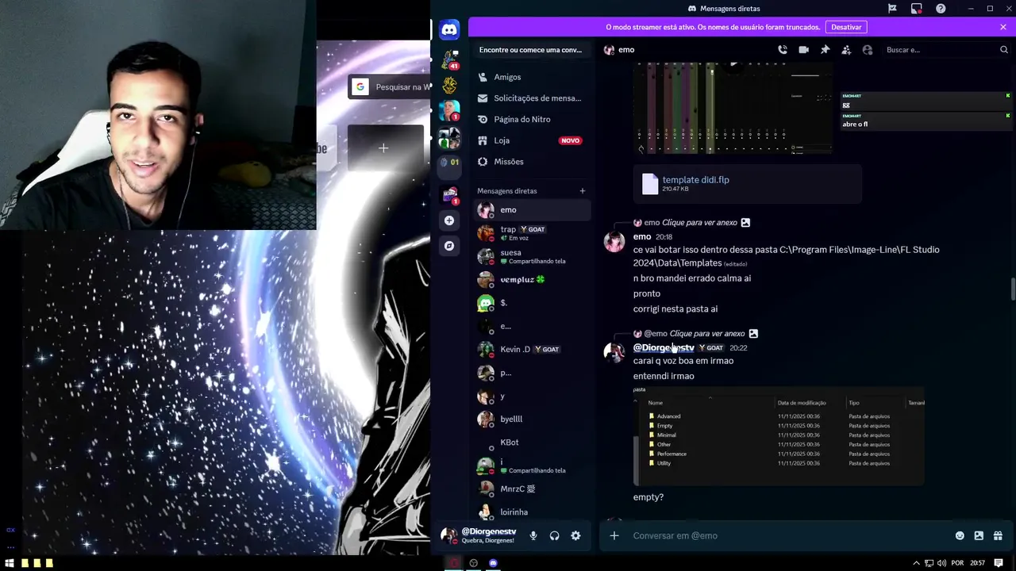Click @Diorgenestv profile in user panel

click(479, 536)
